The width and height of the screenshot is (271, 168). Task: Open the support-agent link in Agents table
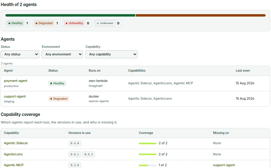point(15,96)
